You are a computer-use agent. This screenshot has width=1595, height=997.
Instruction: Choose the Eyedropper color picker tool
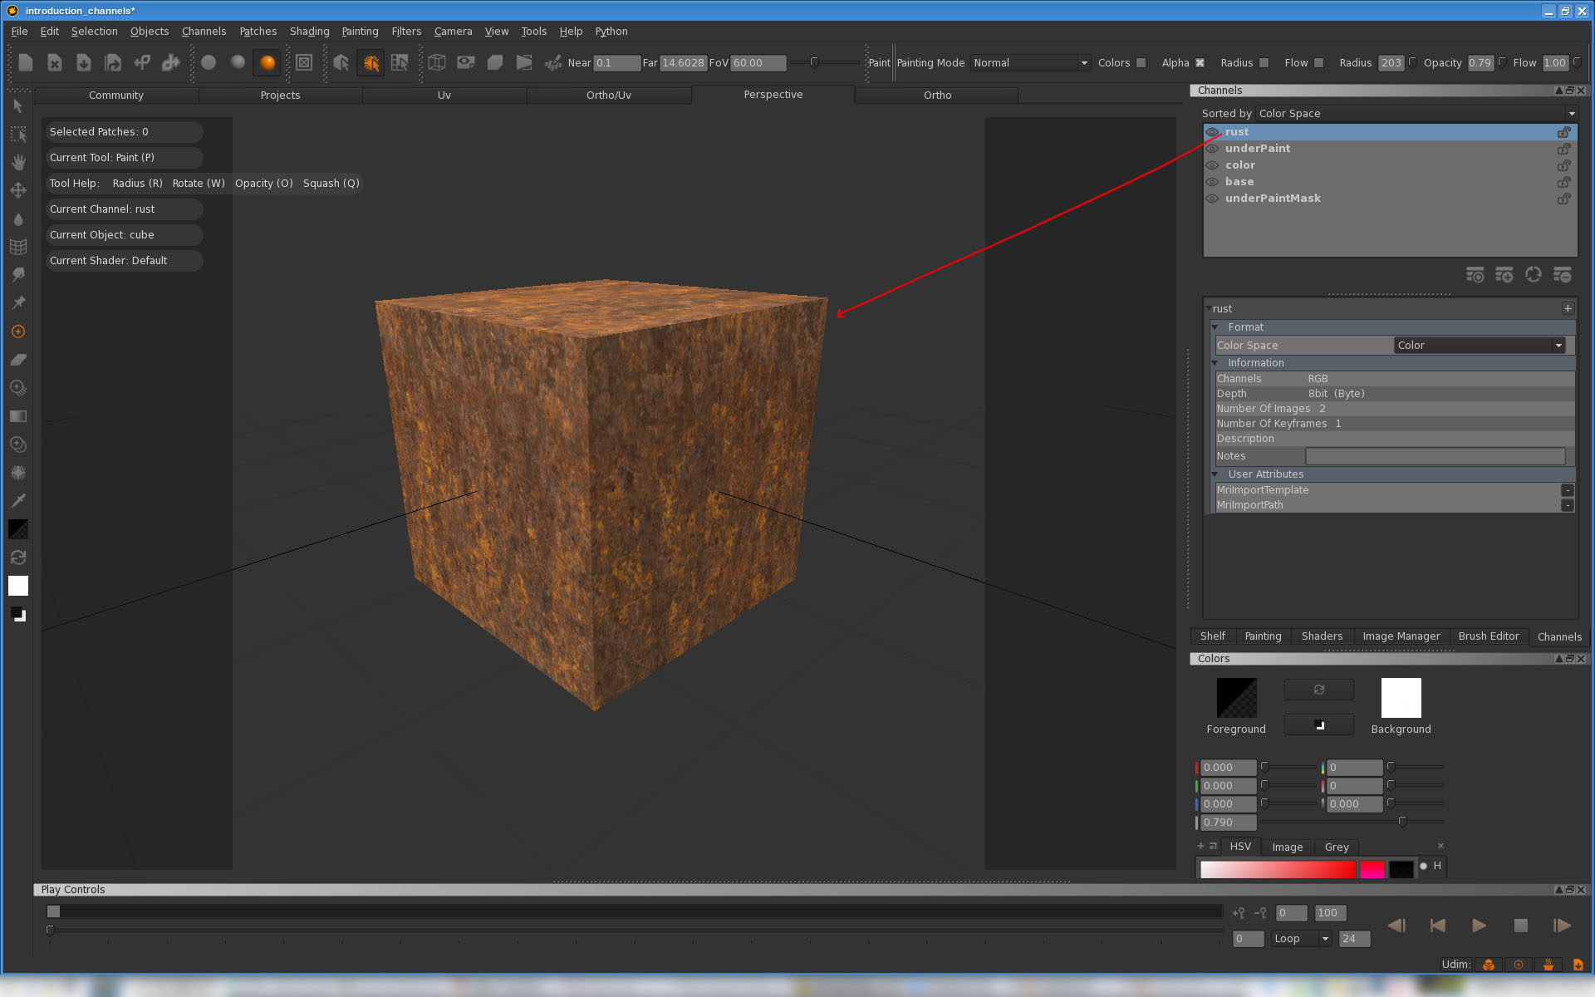tap(18, 501)
